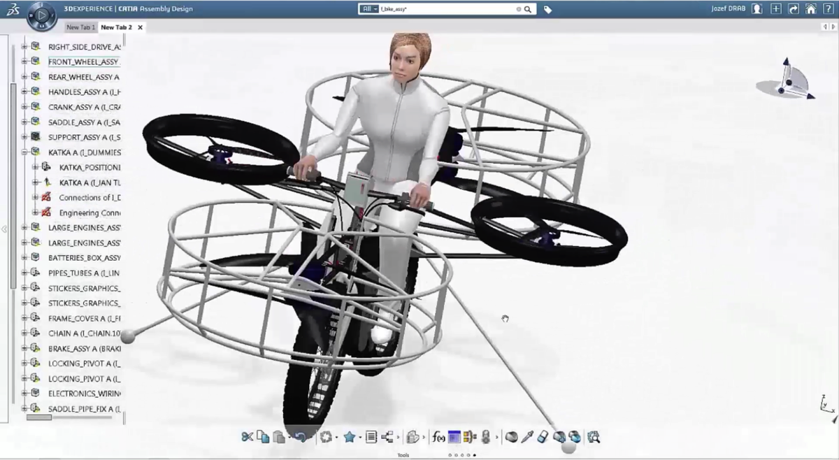Viewport: 839px width, 460px height.
Task: Click the Material sphere icon
Action: tap(512, 437)
